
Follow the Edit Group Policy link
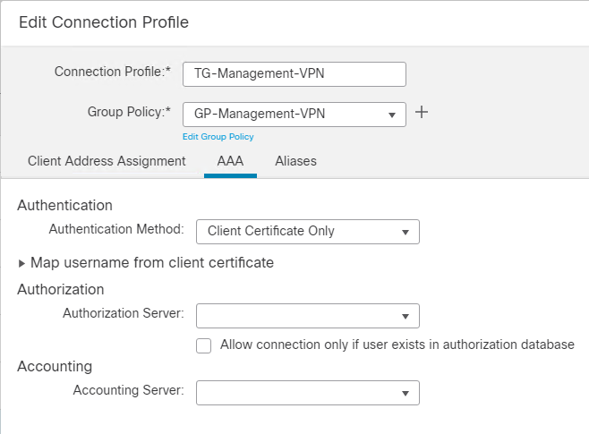[x=218, y=137]
